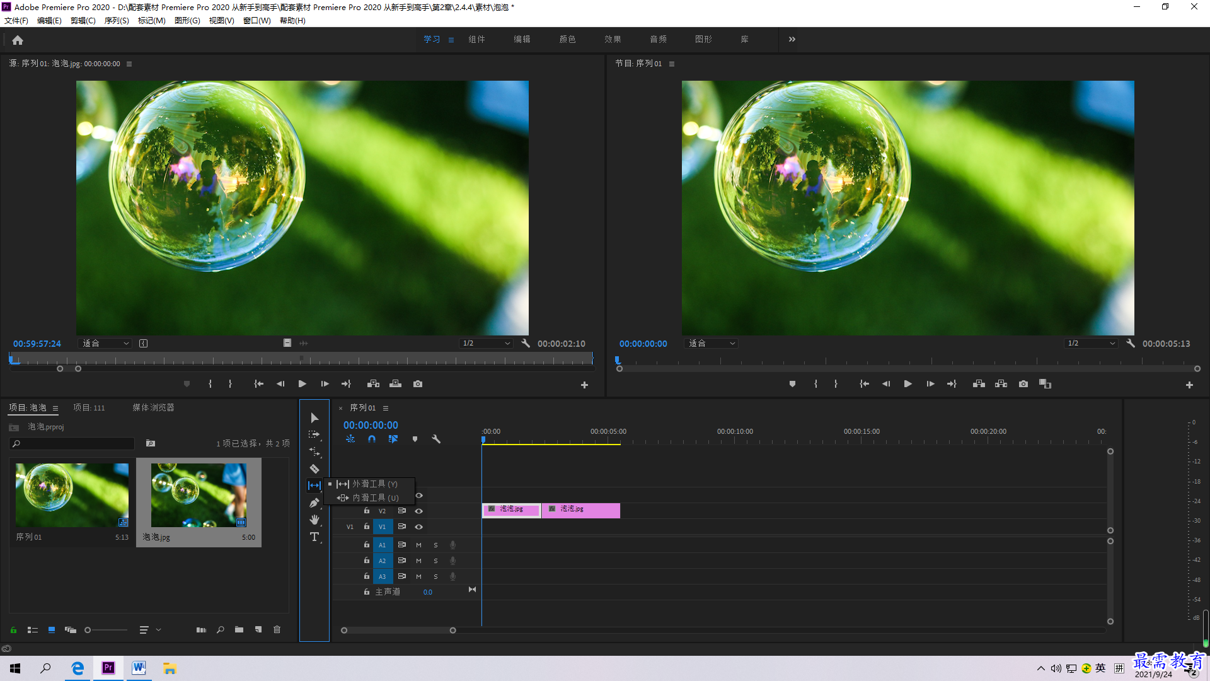This screenshot has height=681, width=1210.
Task: Open program monitor 1/2 resolution dropdown
Action: coord(1091,344)
